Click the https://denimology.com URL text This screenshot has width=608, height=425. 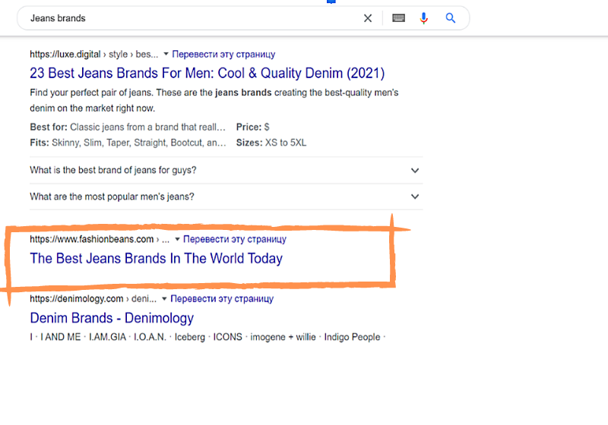77,299
